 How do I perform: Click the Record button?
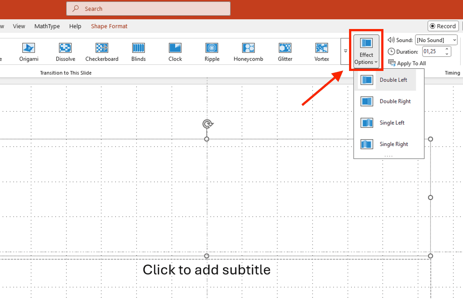(x=443, y=26)
